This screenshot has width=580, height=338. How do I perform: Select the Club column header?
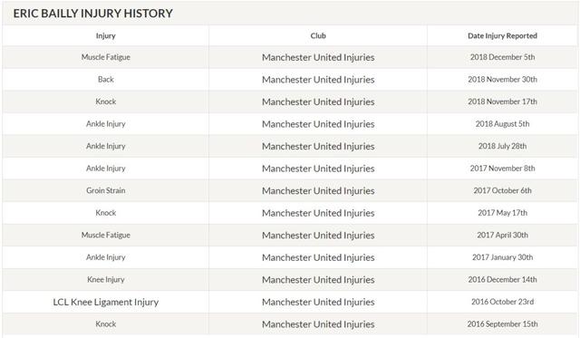click(x=318, y=36)
